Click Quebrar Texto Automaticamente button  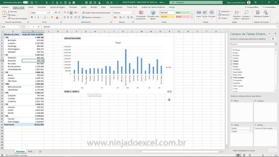(x=96, y=13)
